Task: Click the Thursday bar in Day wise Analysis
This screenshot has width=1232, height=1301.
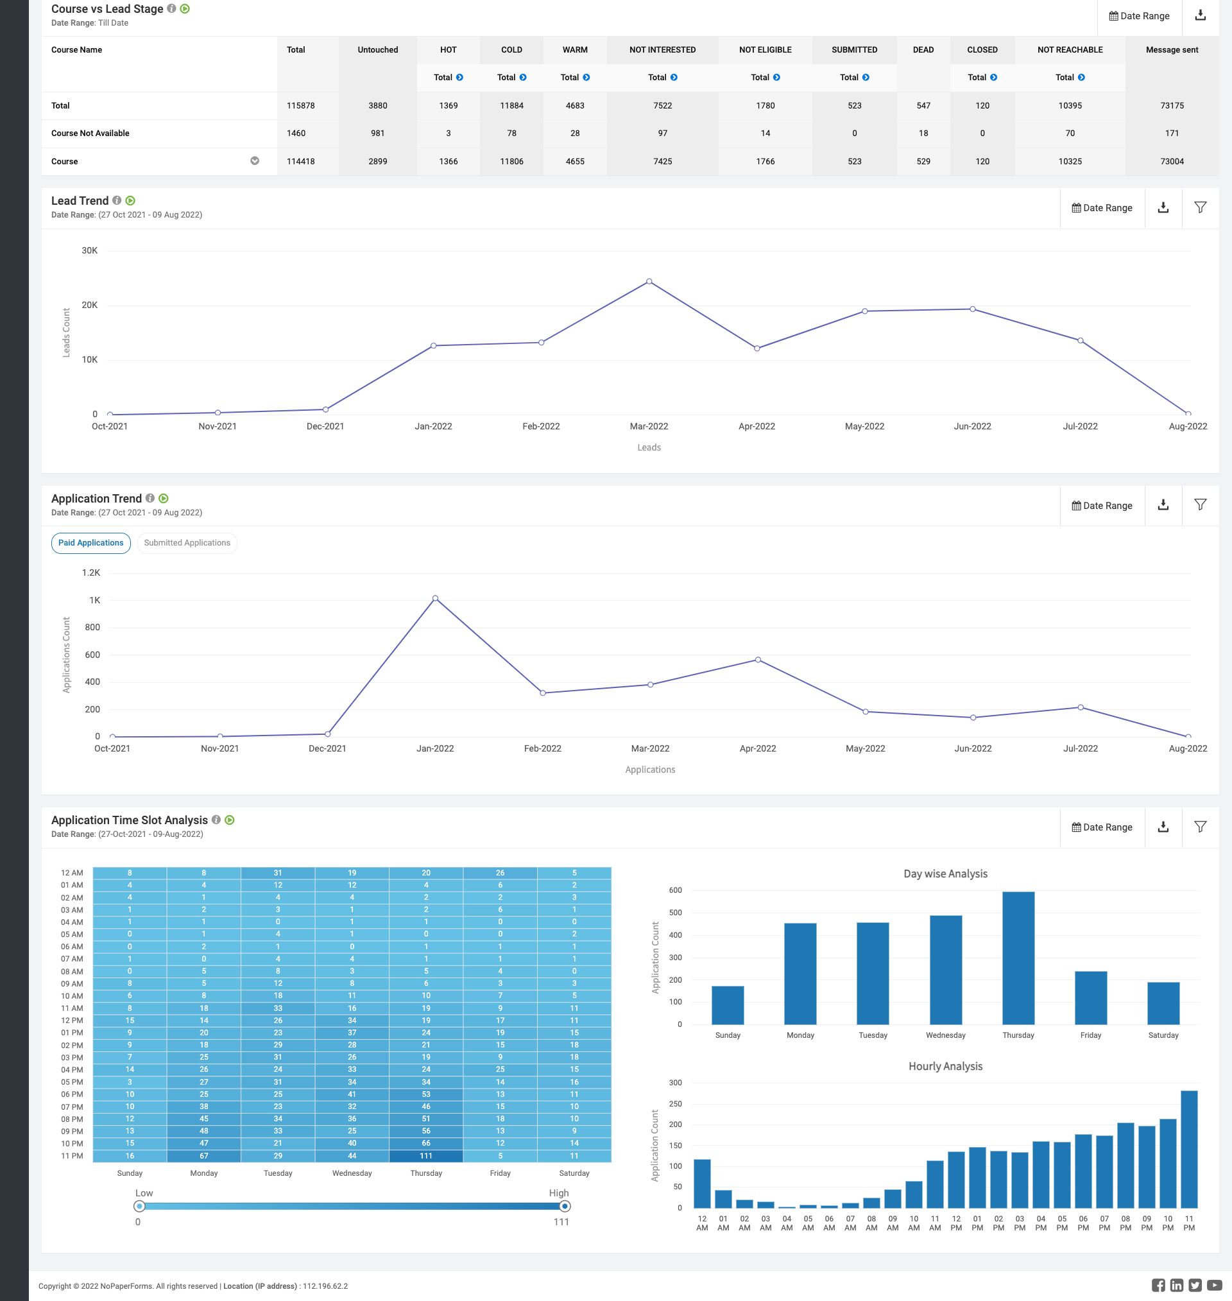Action: (x=1018, y=958)
